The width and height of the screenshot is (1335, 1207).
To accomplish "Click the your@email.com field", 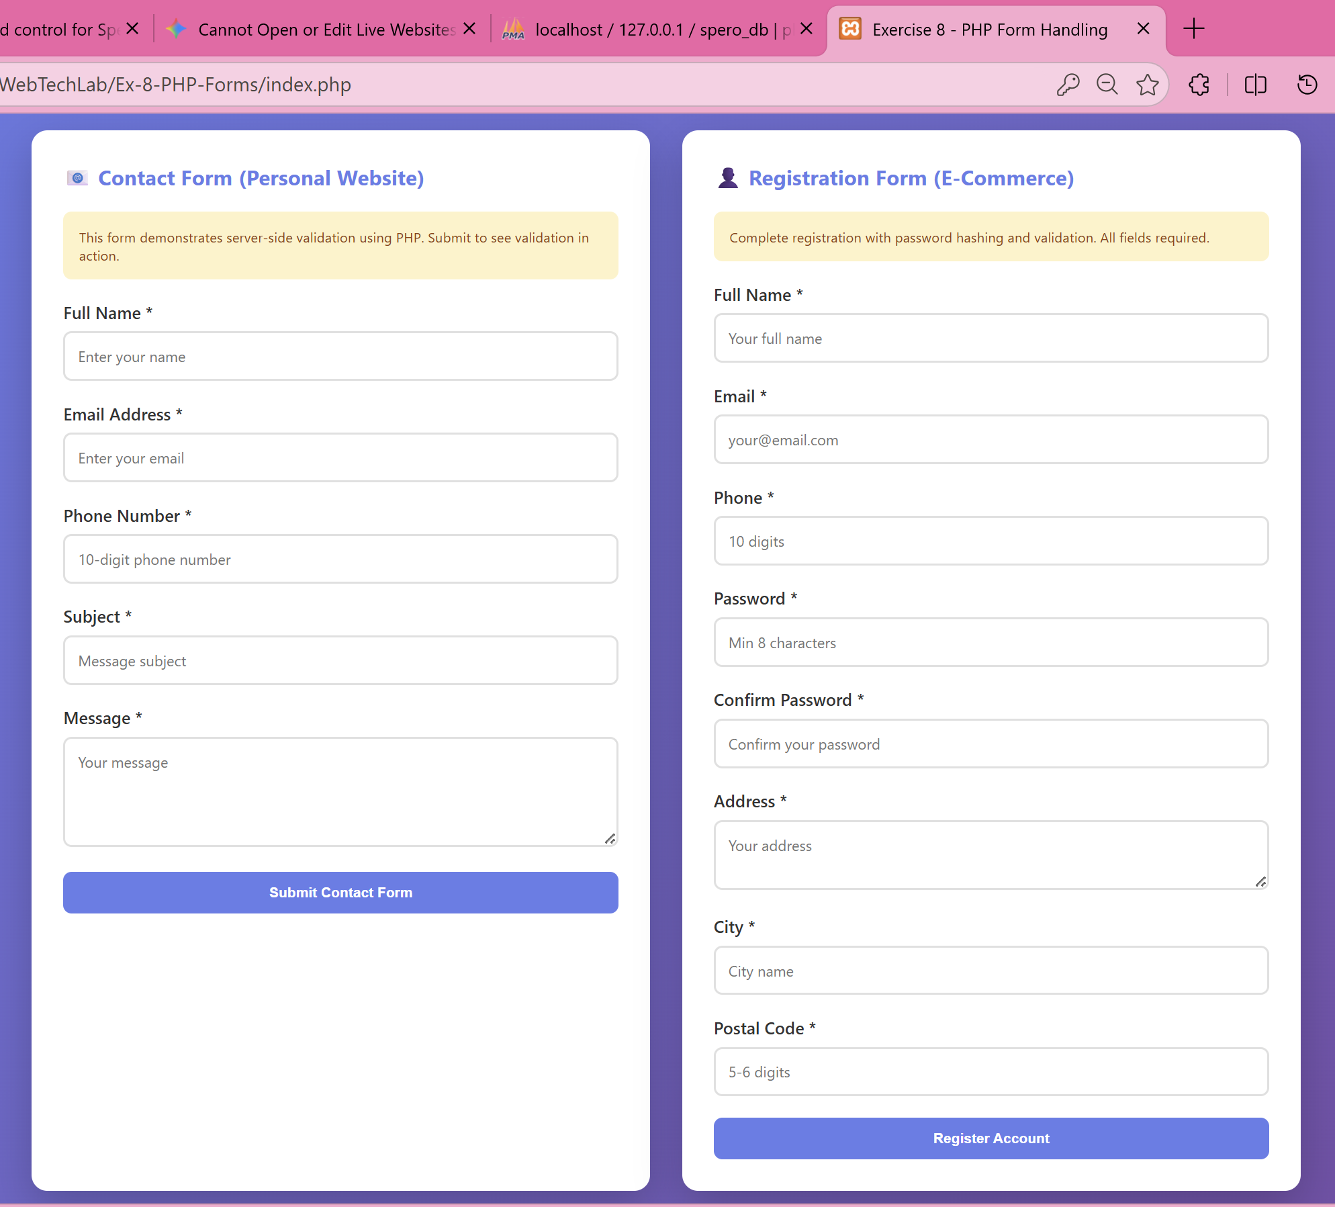I will point(991,440).
